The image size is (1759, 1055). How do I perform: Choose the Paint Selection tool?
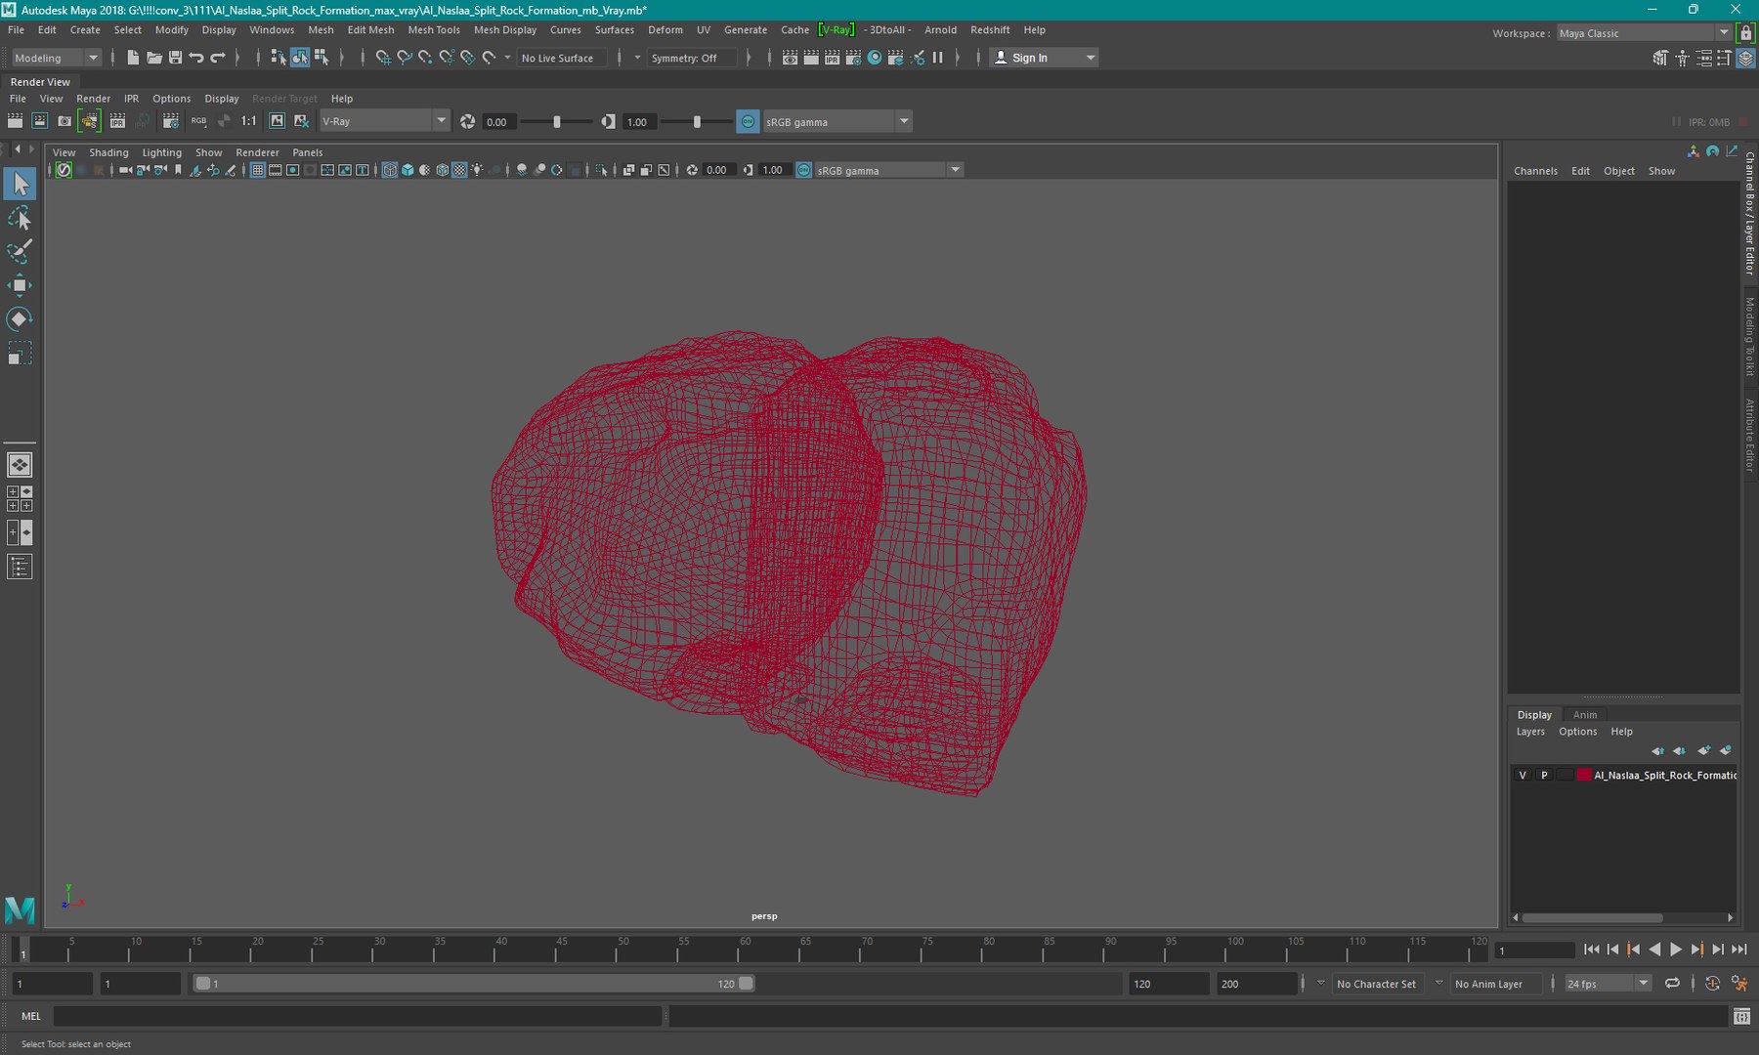[x=19, y=251]
